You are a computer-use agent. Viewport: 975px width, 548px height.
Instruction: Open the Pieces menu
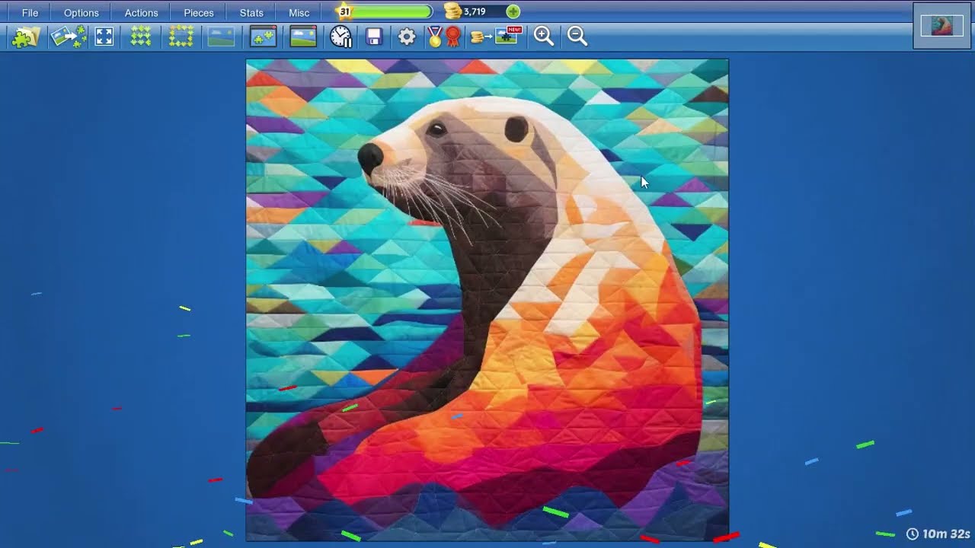pyautogui.click(x=198, y=13)
